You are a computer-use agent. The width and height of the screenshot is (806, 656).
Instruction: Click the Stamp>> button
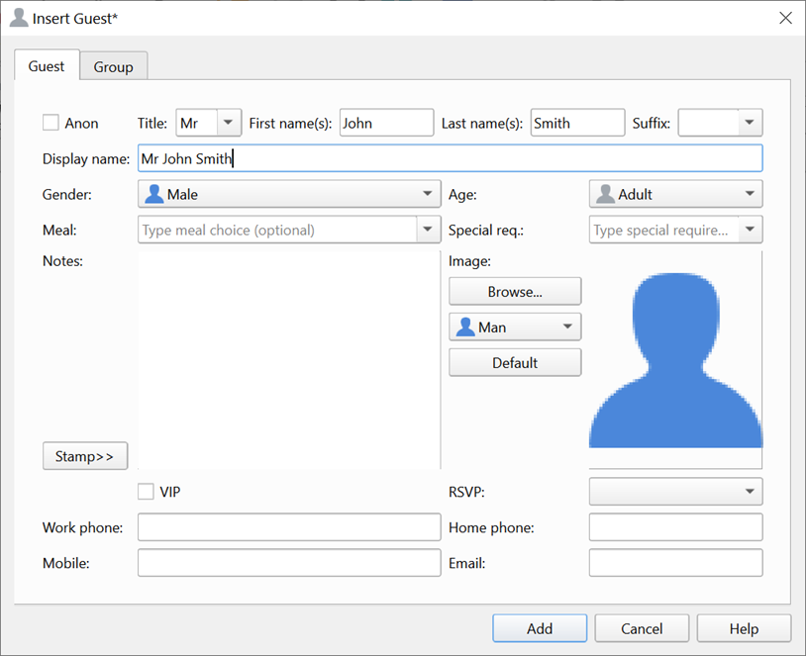(x=85, y=456)
